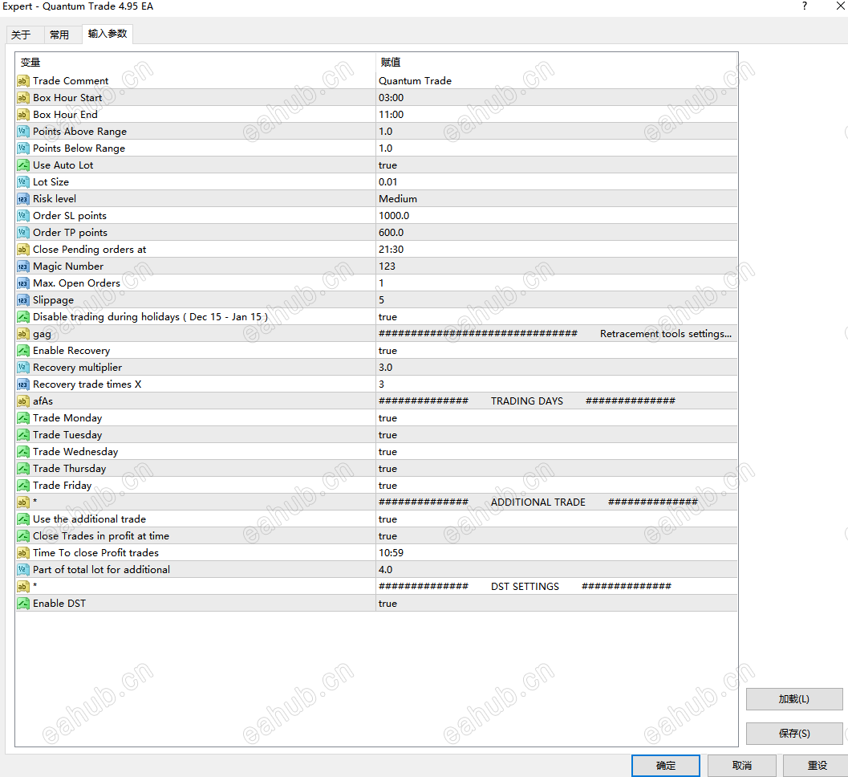Click the boolean icon for Use Auto Lot
The height and width of the screenshot is (777, 848).
pyautogui.click(x=22, y=165)
